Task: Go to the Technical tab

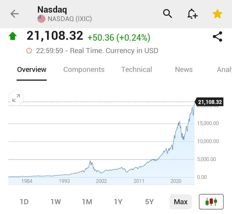Action: point(136,70)
